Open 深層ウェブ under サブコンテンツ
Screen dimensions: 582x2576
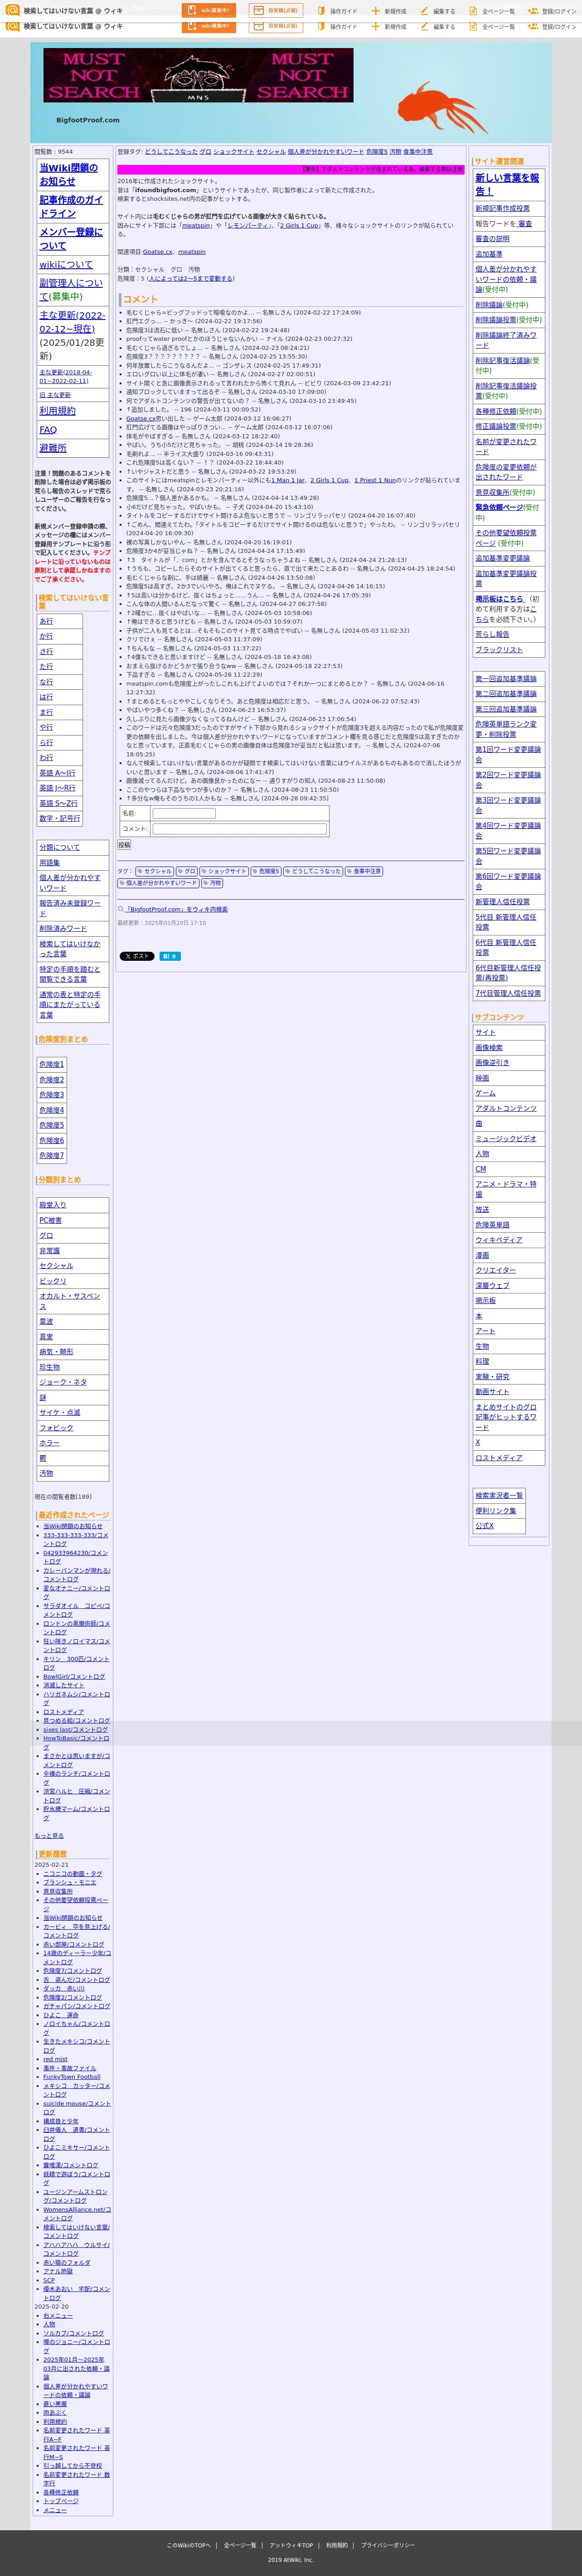tap(492, 1285)
